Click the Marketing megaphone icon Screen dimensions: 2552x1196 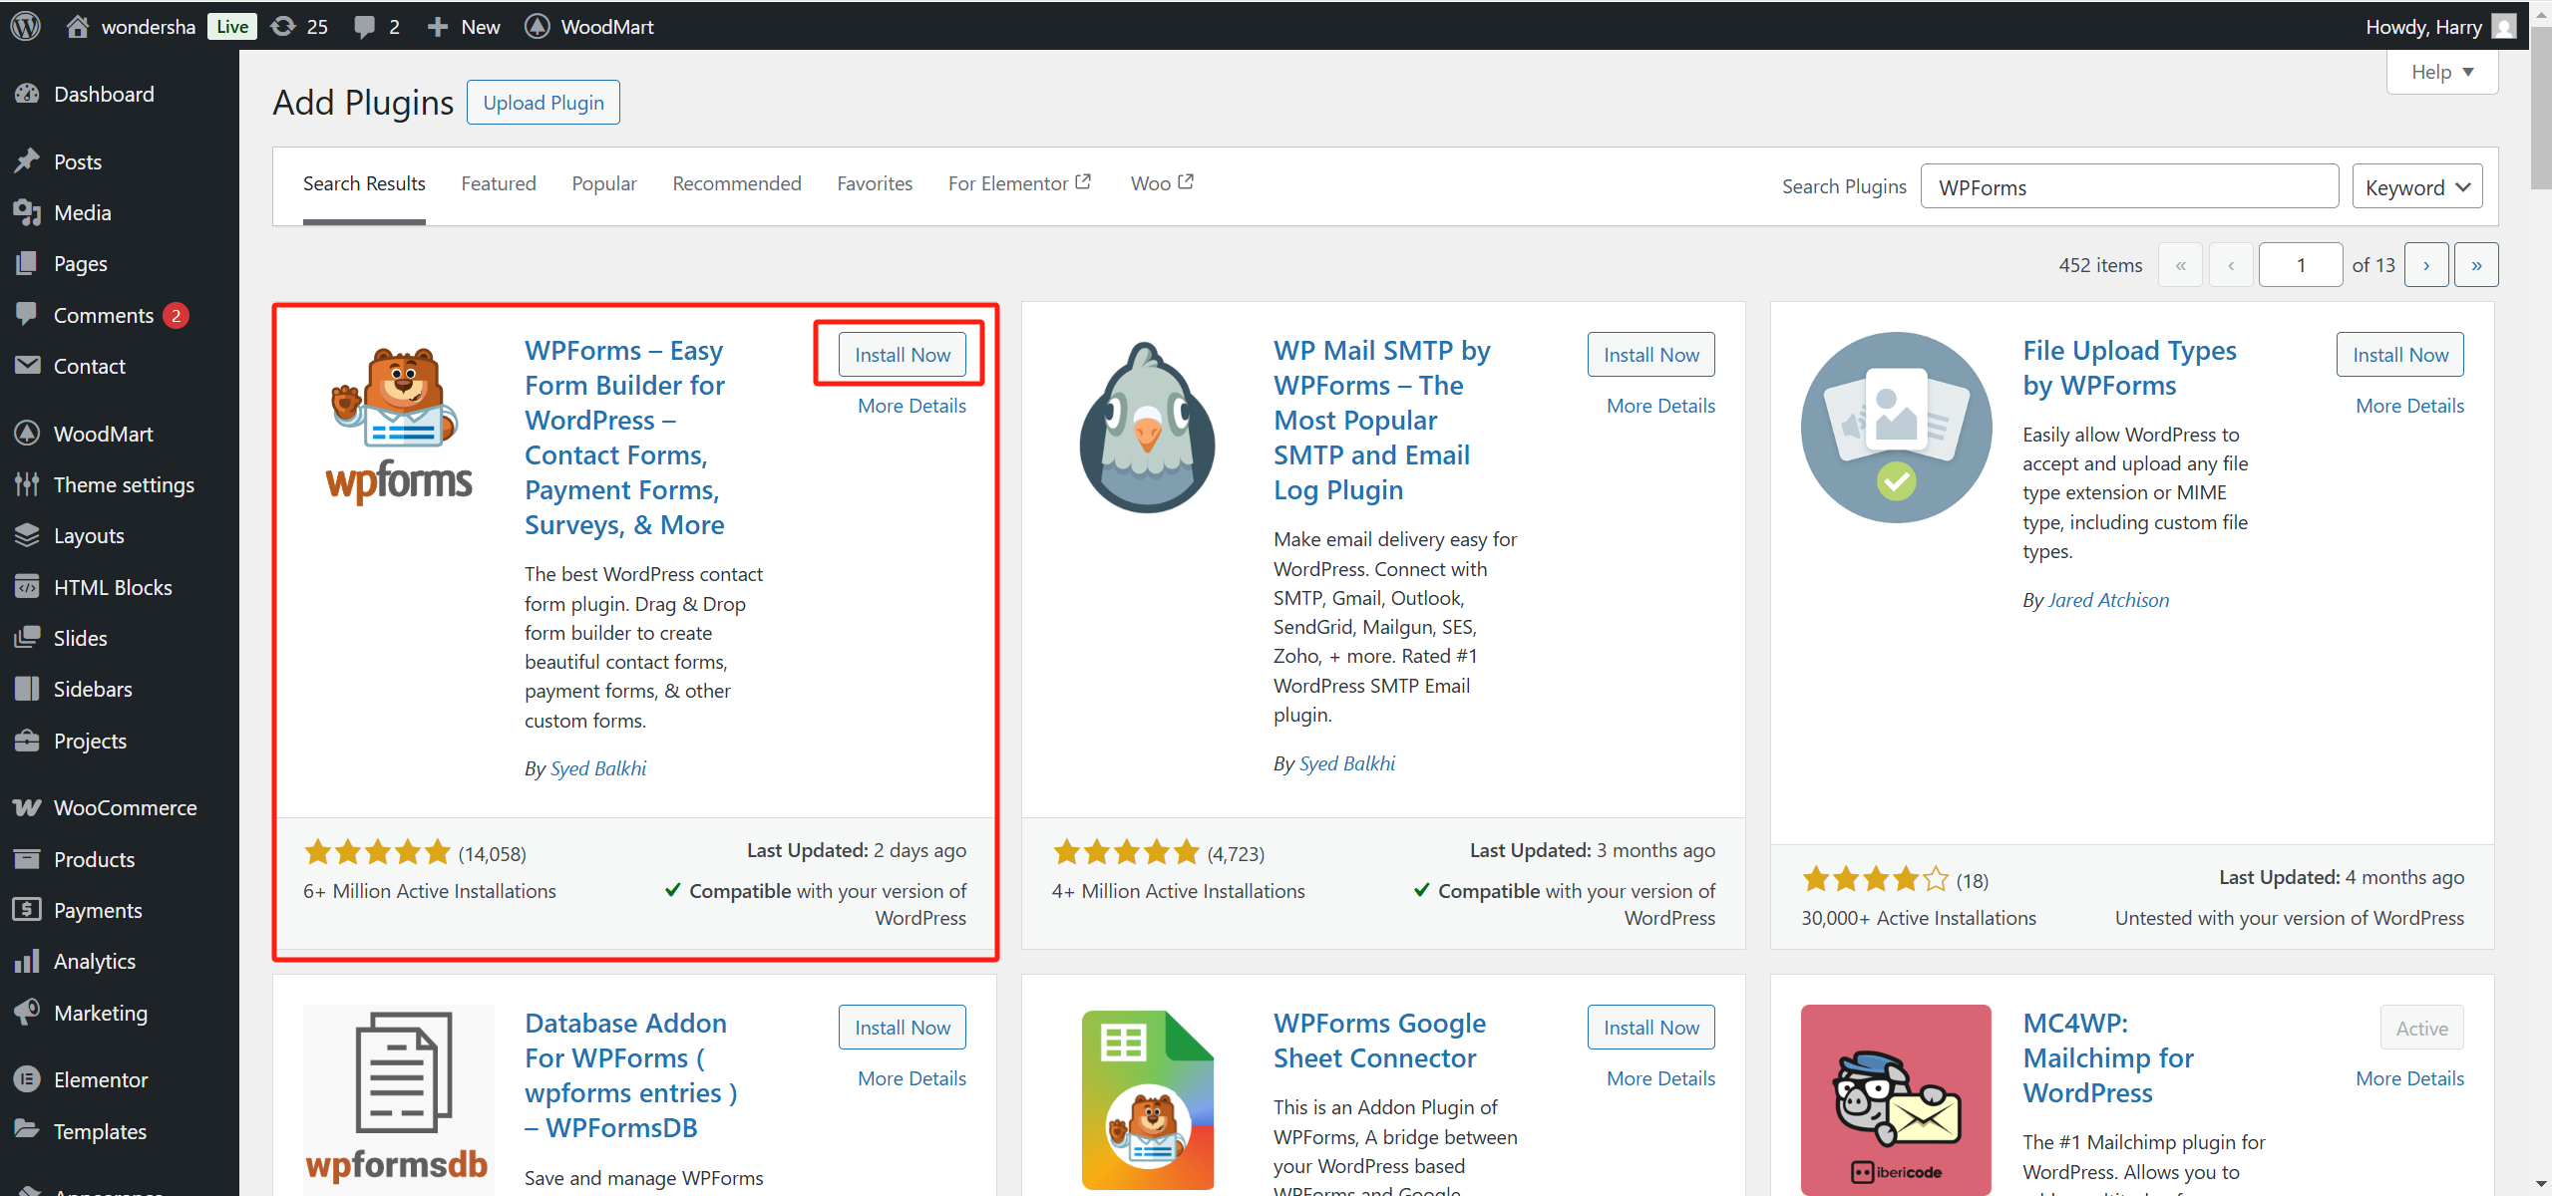click(27, 1012)
